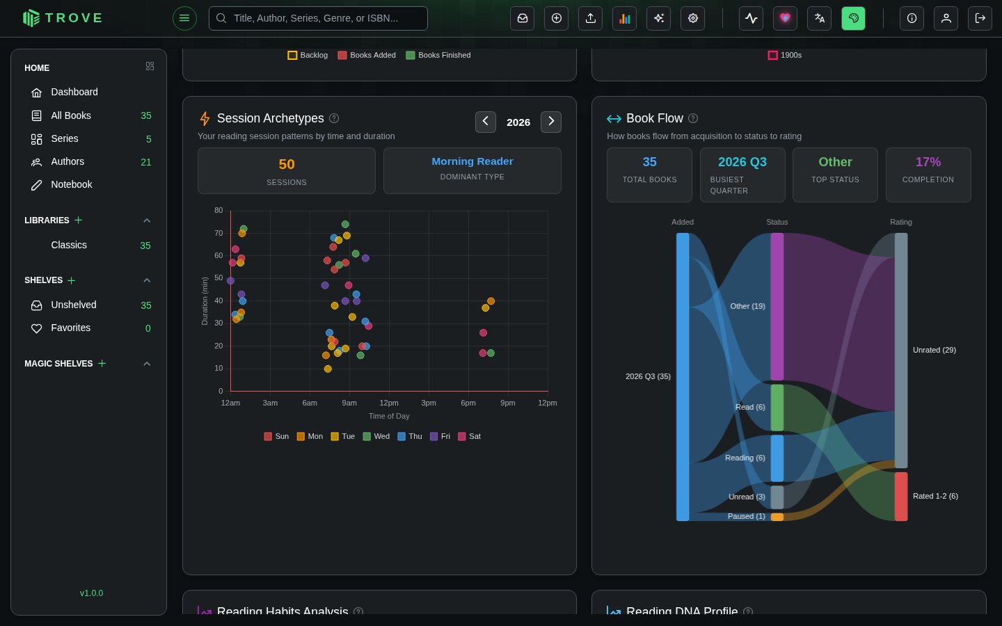Open the inbox tray icon
1002x626 pixels.
point(522,18)
